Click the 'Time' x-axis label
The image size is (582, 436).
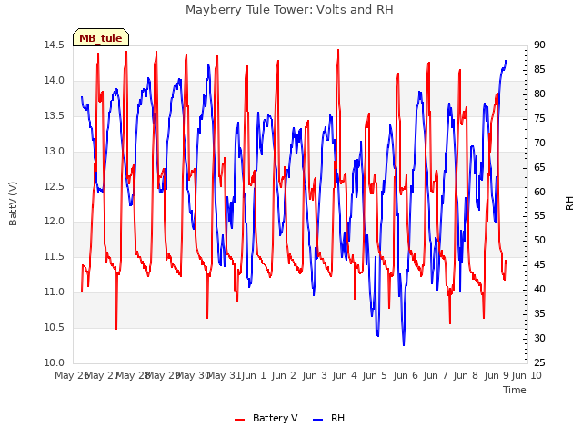point(515,390)
